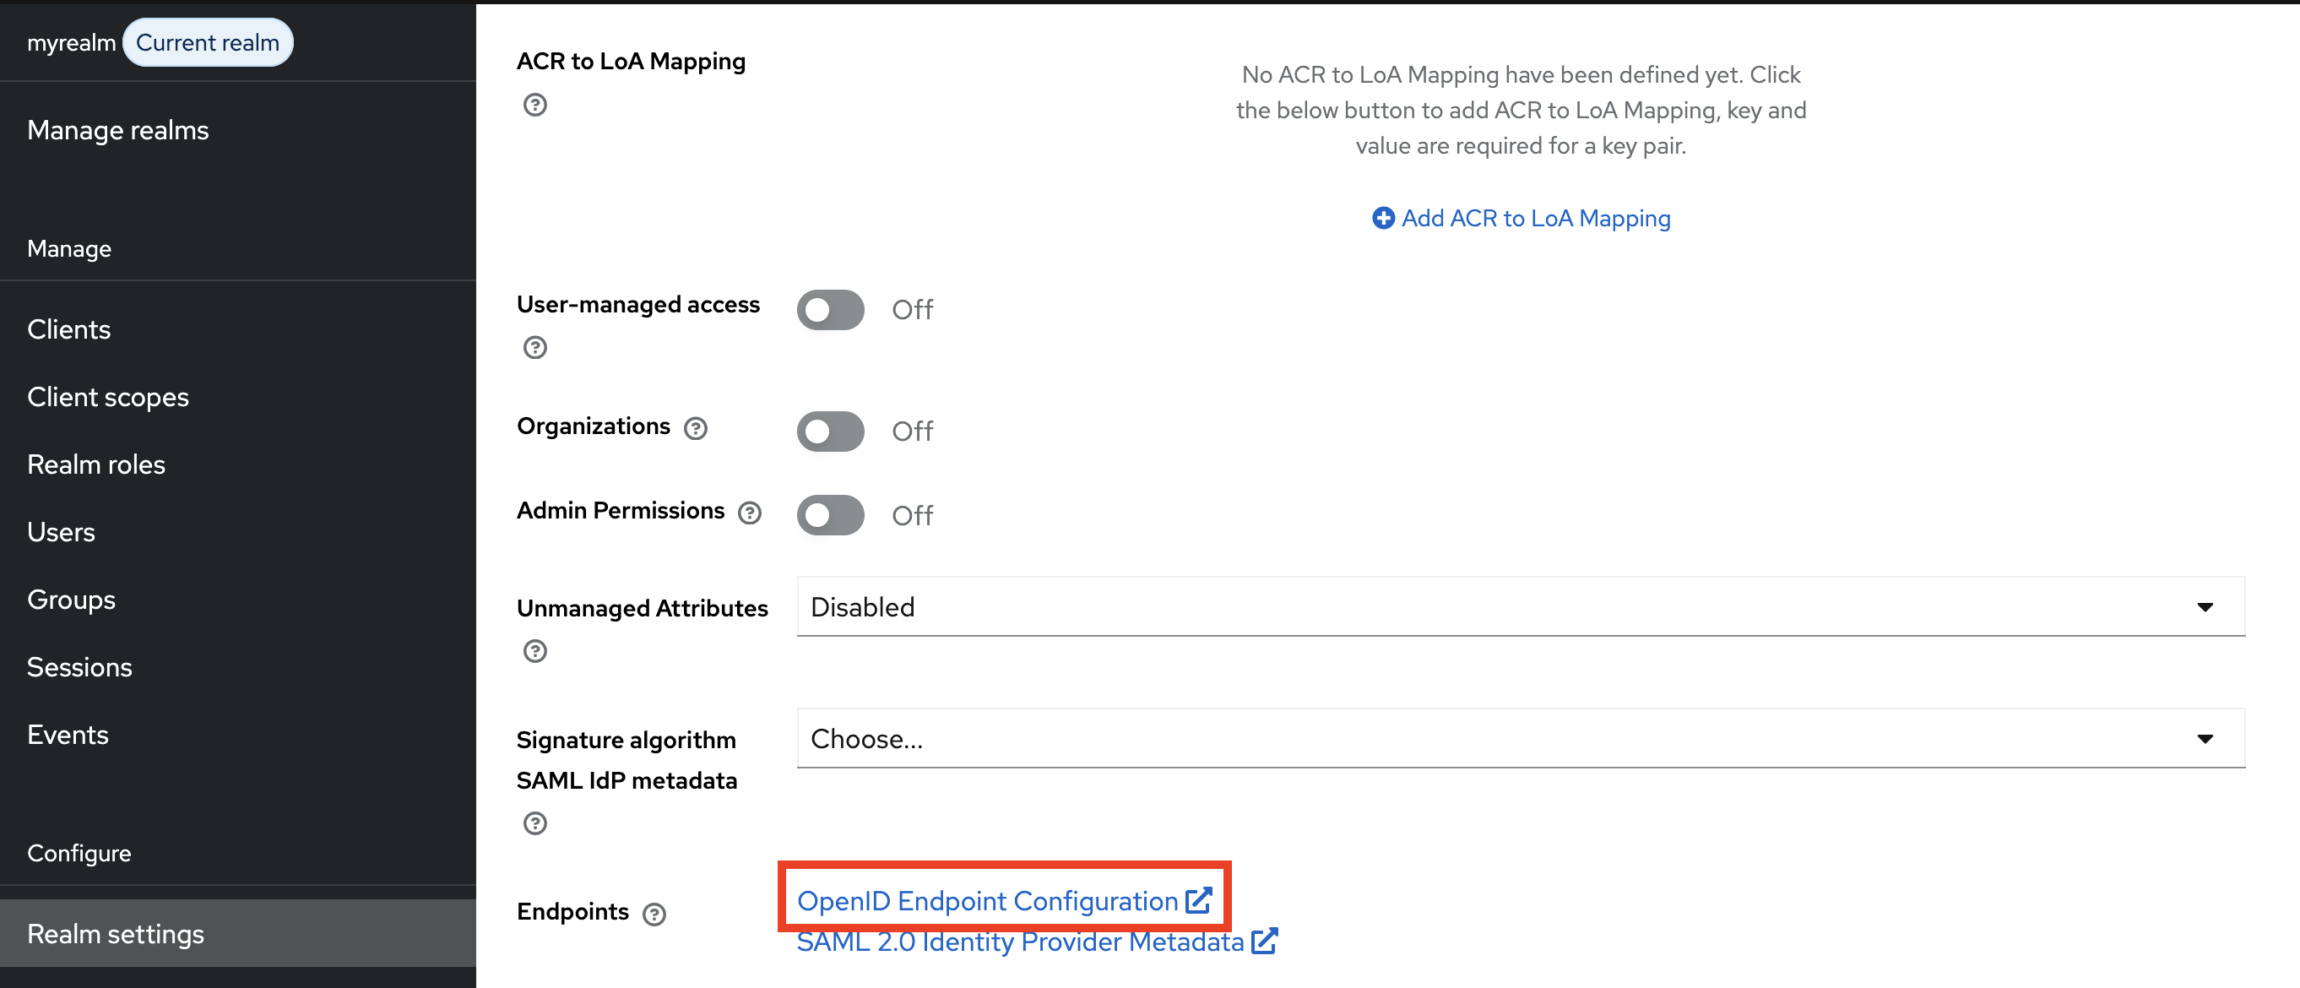Click the Current realm badge
This screenshot has width=2300, height=988.
[207, 43]
